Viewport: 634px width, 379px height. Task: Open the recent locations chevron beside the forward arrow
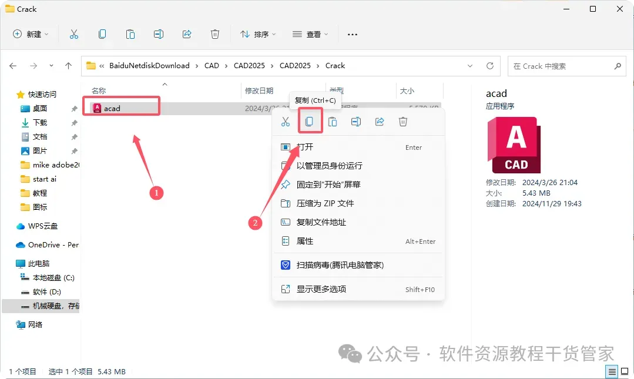pos(51,66)
